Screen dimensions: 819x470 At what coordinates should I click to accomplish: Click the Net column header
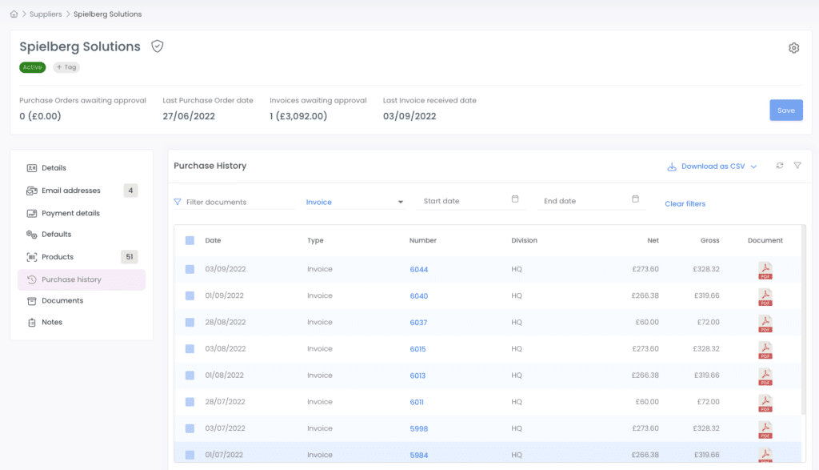pos(653,240)
